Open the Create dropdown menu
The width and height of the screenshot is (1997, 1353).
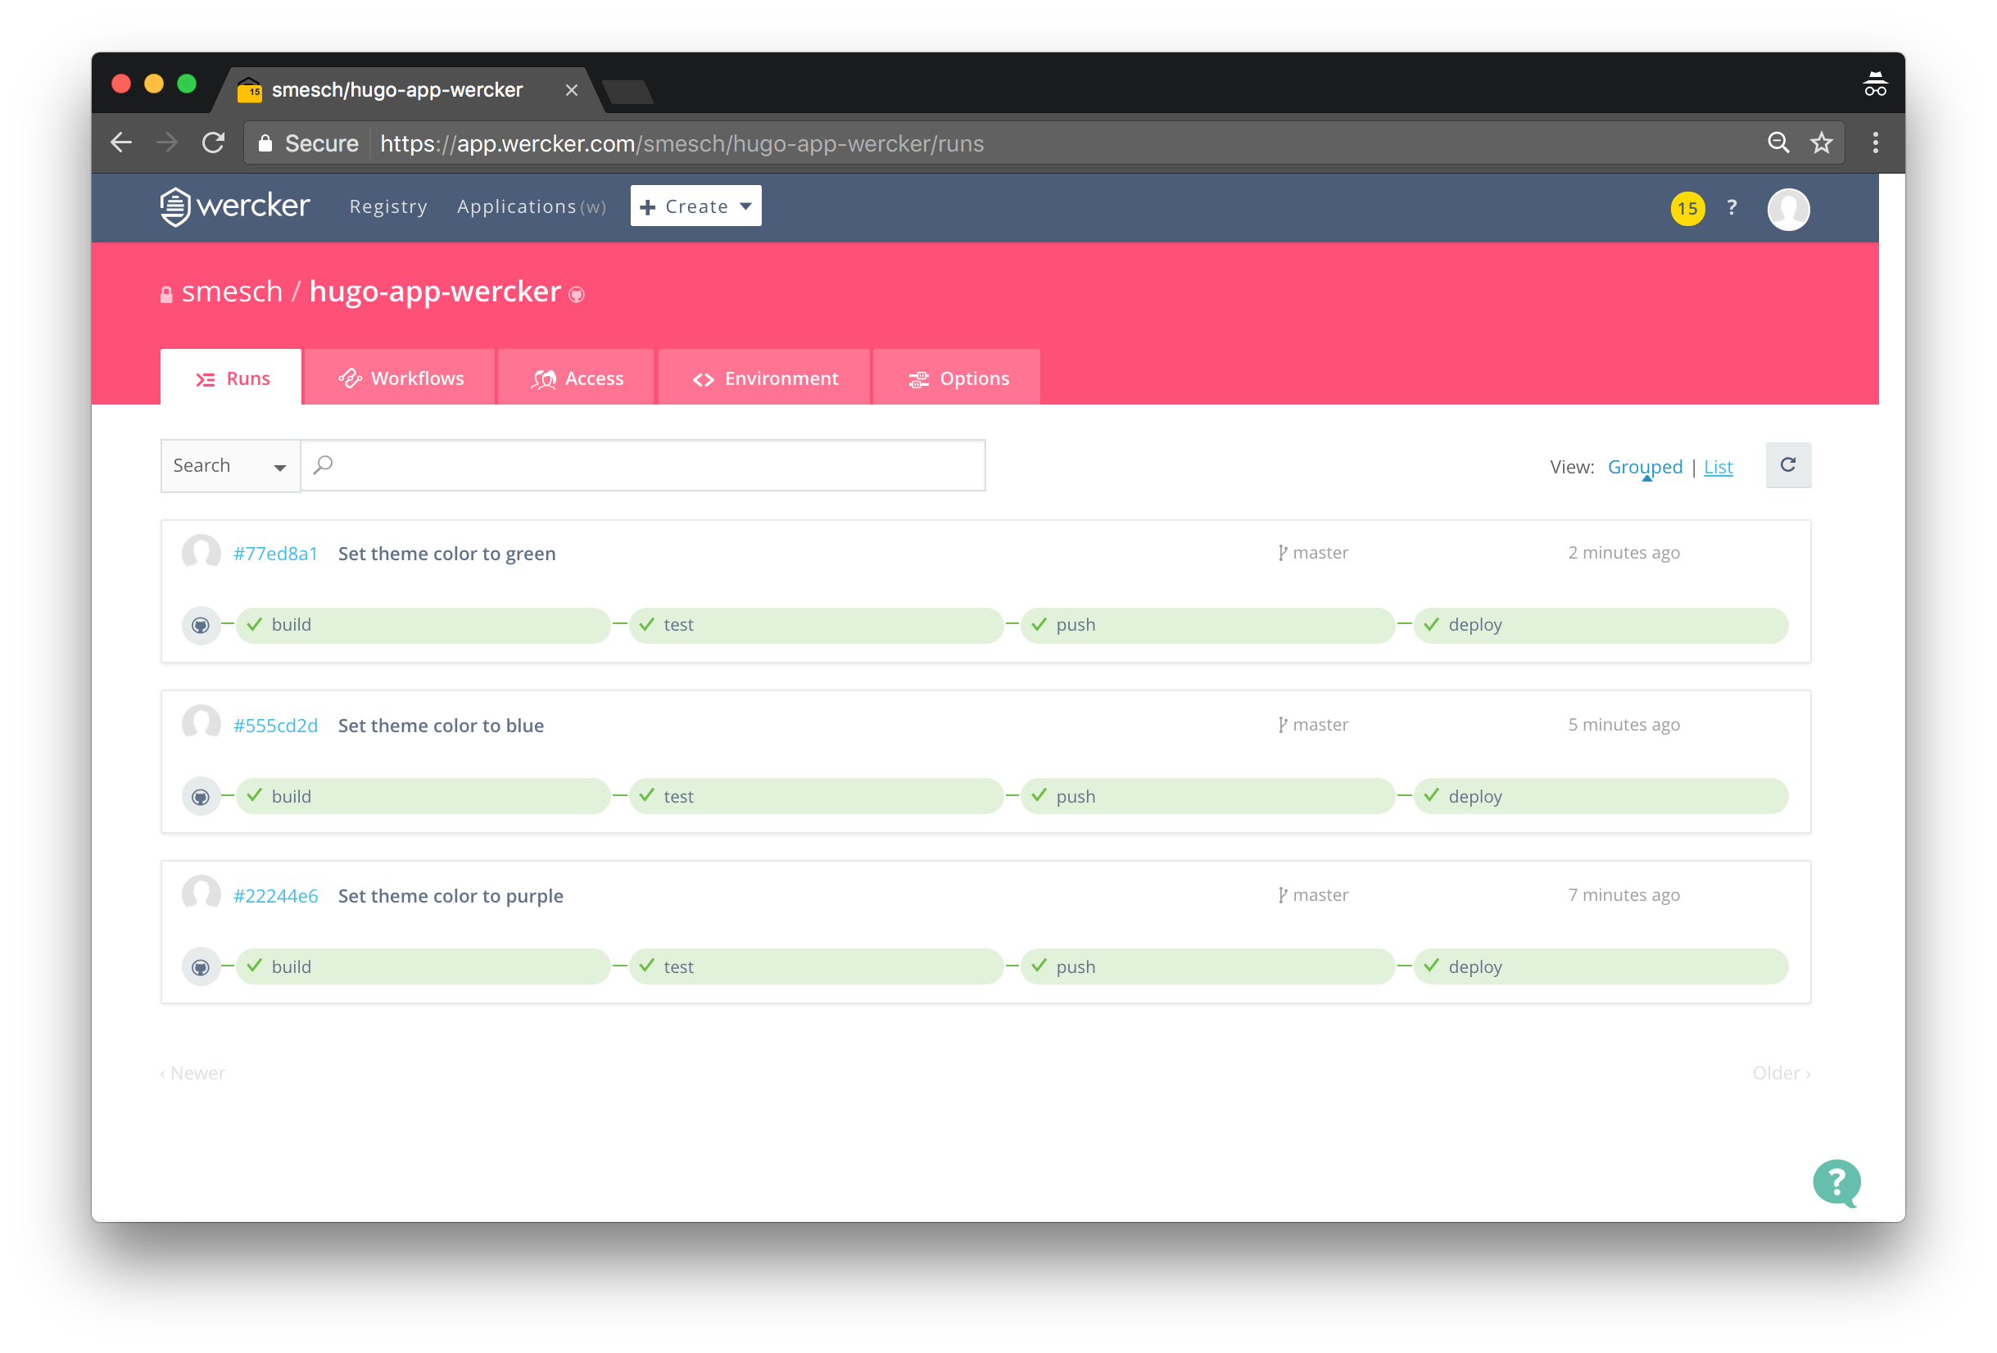point(696,206)
